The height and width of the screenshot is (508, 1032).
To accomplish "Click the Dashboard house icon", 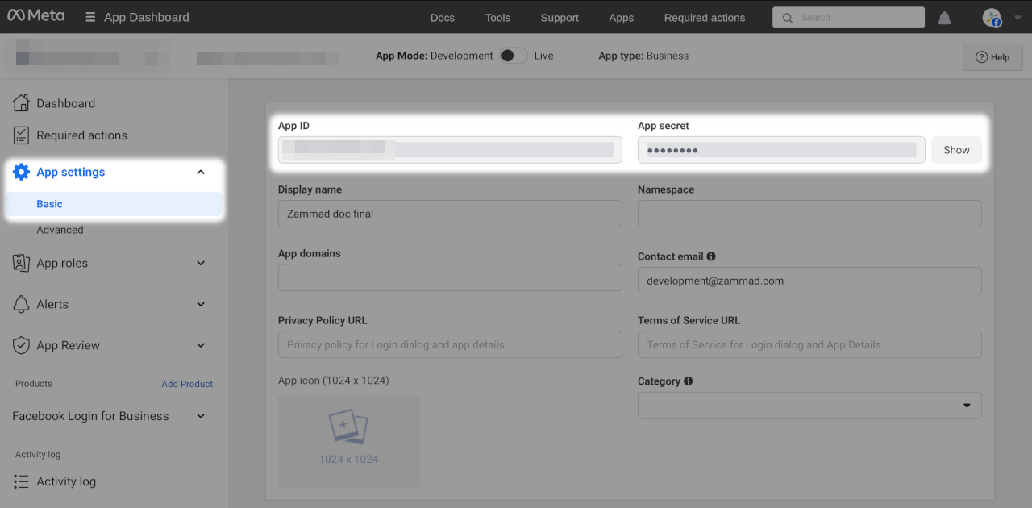I will tap(22, 103).
